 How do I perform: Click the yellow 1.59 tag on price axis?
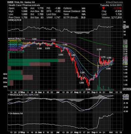point(125,64)
